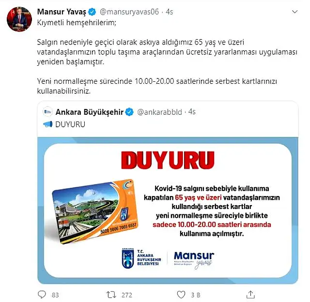Open Mansur Yavaş profile avatar
Viewport: 310px width, 302px height.
pos(19,19)
